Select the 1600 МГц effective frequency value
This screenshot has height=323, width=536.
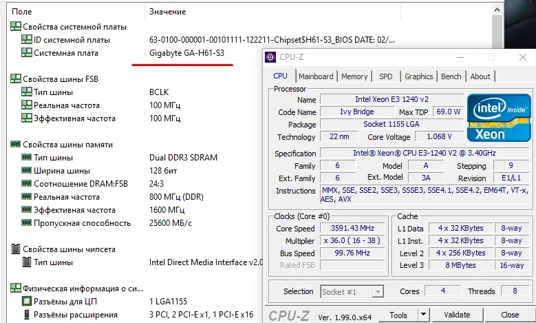(x=167, y=210)
